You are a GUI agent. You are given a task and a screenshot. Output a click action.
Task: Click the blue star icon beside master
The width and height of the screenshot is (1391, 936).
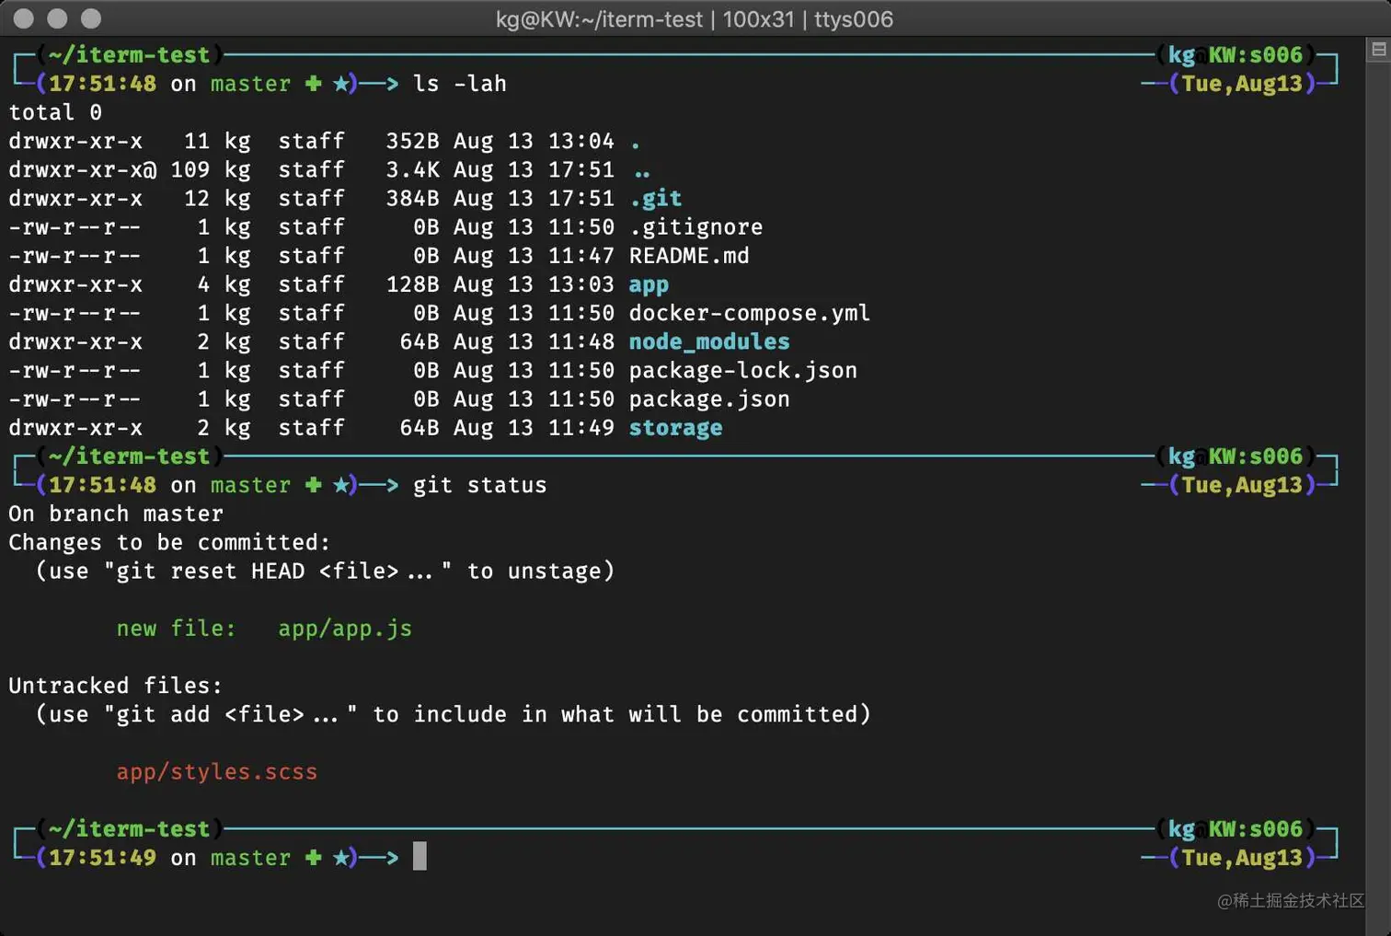(342, 84)
